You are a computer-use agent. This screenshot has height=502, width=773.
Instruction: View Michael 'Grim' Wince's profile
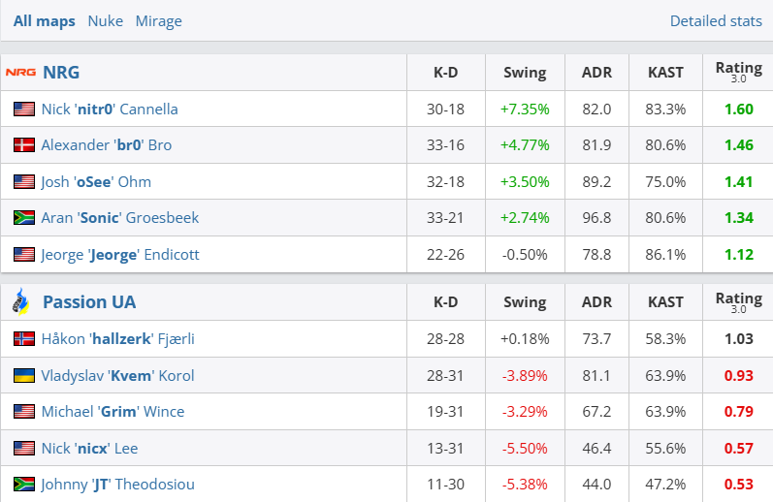pos(113,412)
